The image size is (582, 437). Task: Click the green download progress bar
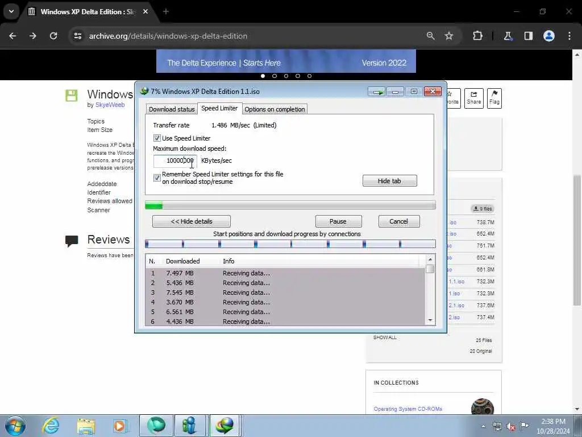(x=290, y=205)
